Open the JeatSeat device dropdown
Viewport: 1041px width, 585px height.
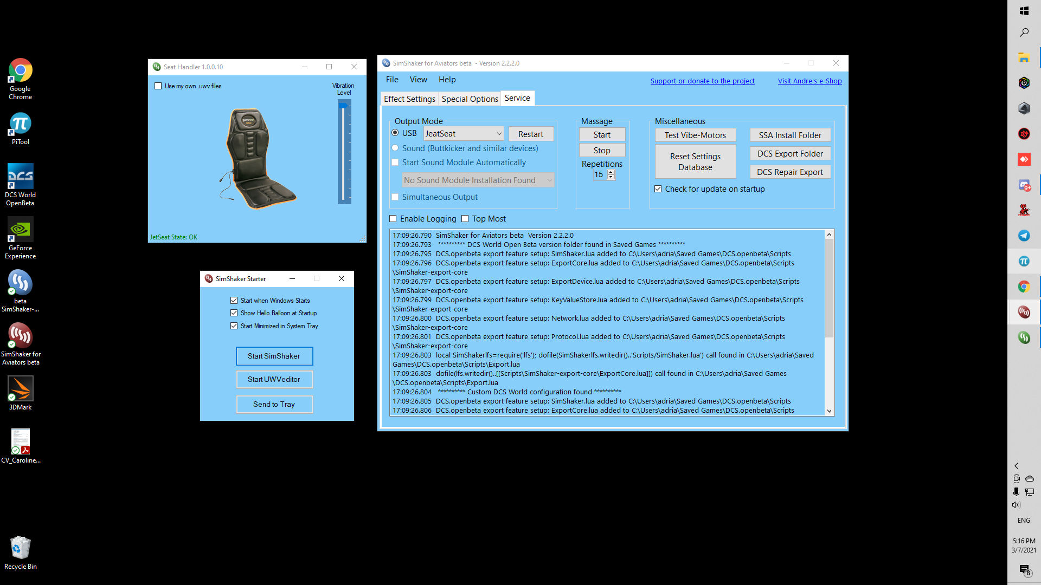point(464,133)
